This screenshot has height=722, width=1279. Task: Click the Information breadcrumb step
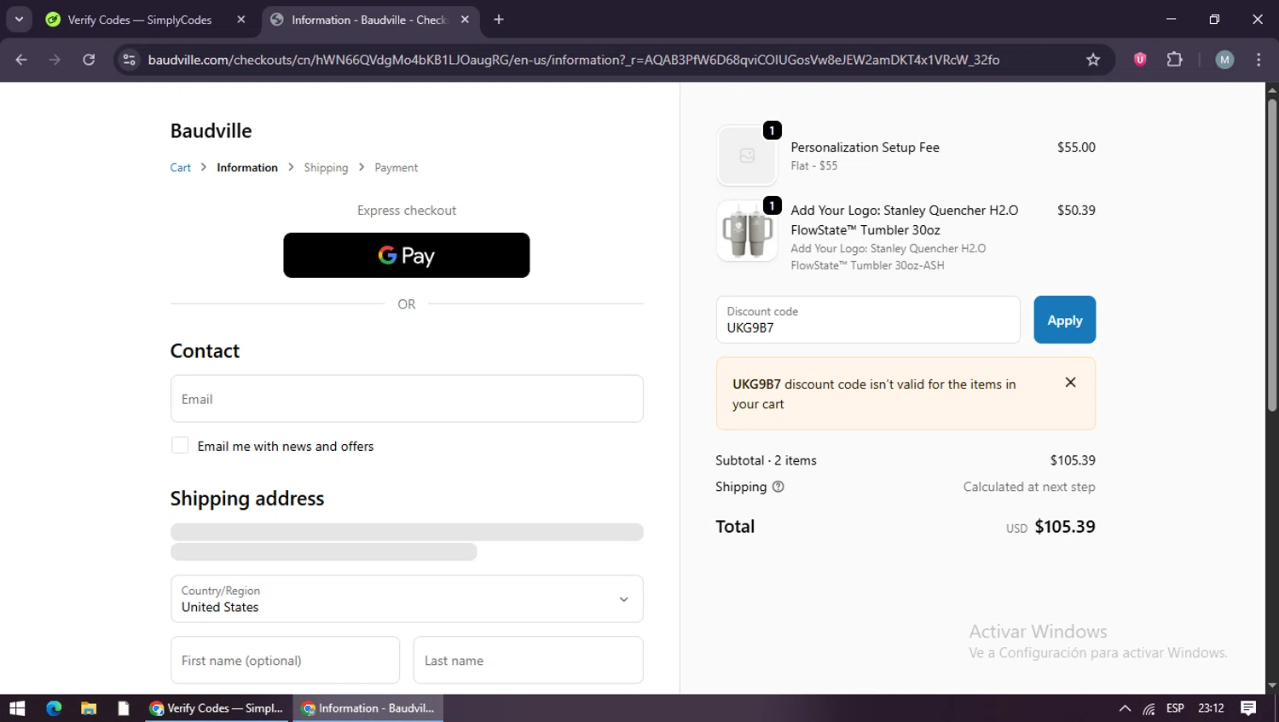(x=247, y=168)
